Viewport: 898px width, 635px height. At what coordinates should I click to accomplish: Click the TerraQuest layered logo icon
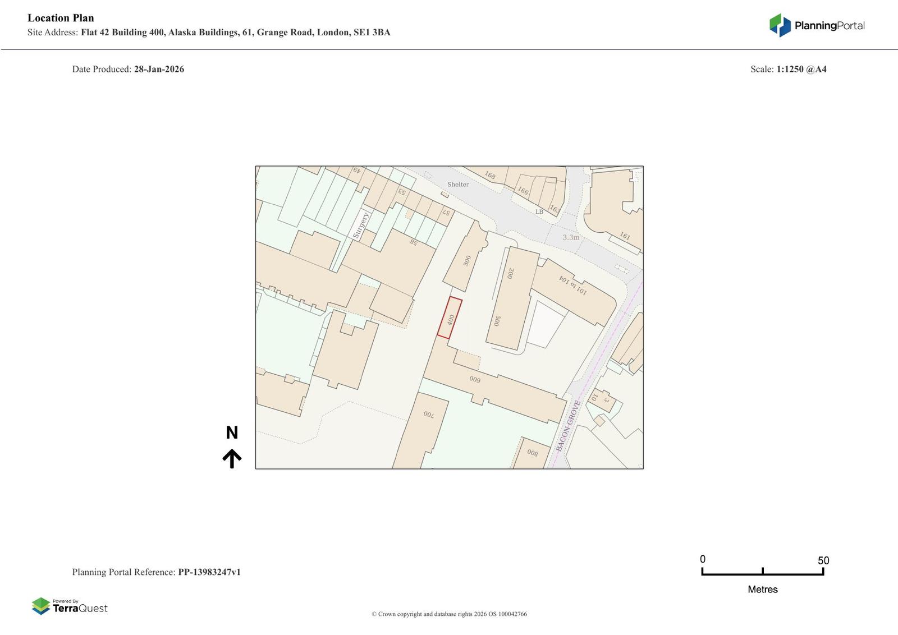click(x=41, y=606)
